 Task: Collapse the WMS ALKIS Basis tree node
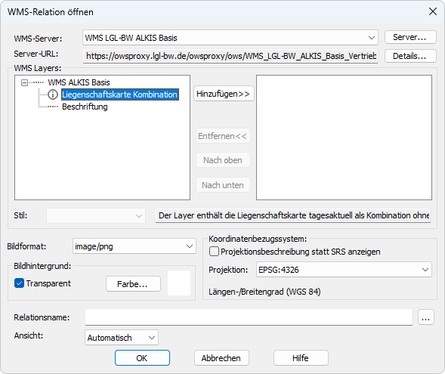(x=25, y=82)
